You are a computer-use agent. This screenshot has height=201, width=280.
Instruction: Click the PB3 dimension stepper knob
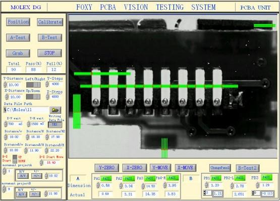(257, 185)
